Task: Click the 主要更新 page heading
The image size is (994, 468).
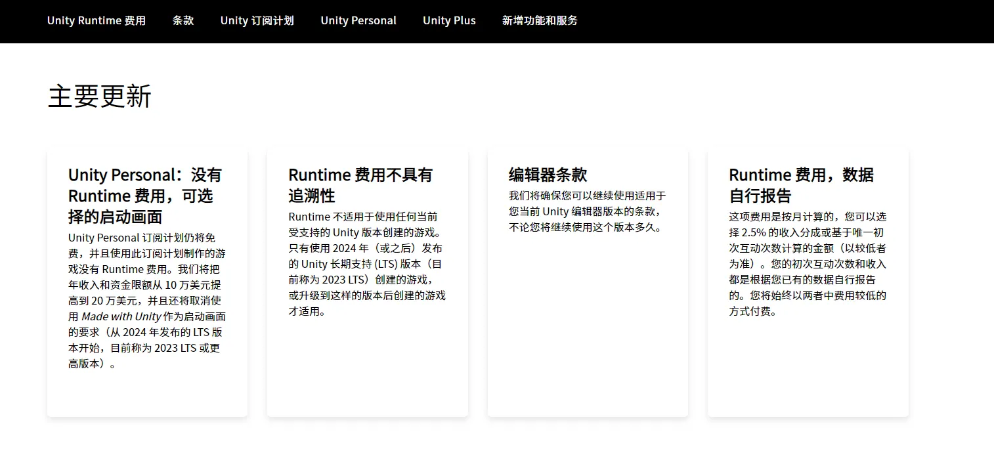Action: coord(100,96)
